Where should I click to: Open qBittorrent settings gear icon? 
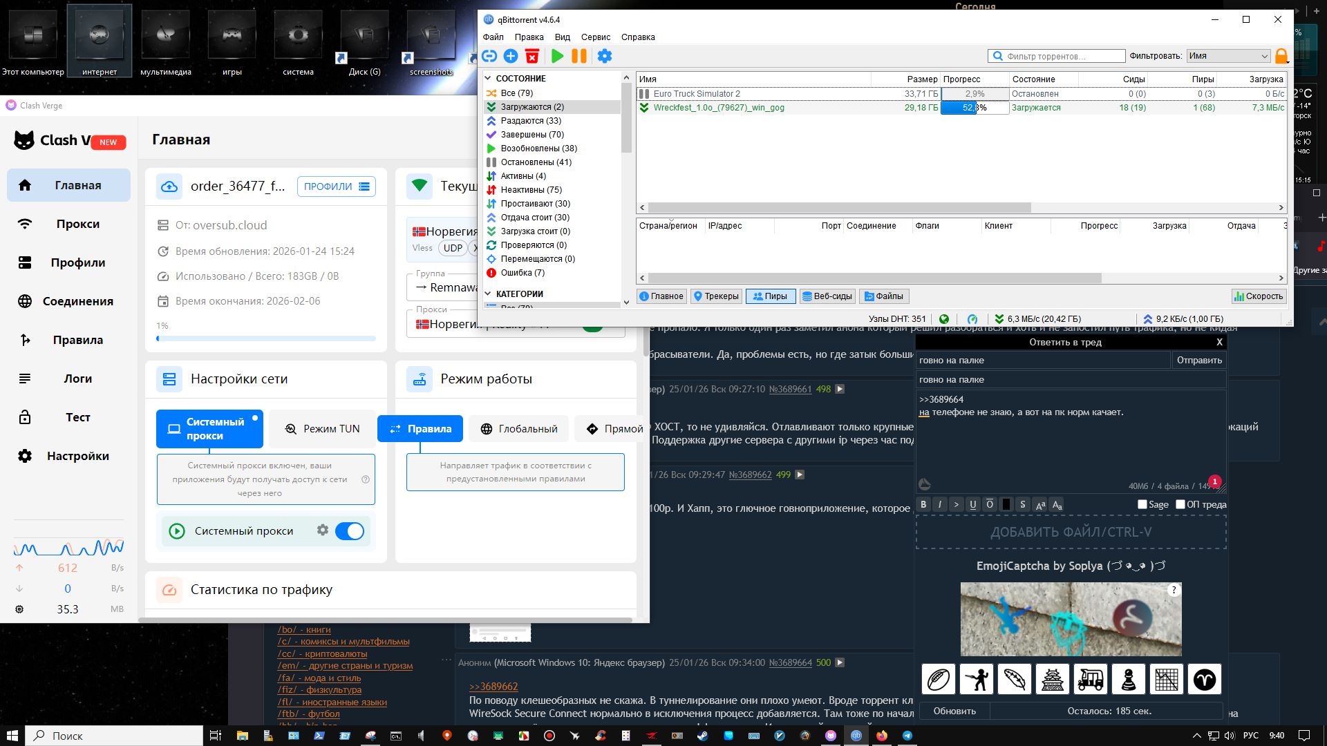point(605,57)
